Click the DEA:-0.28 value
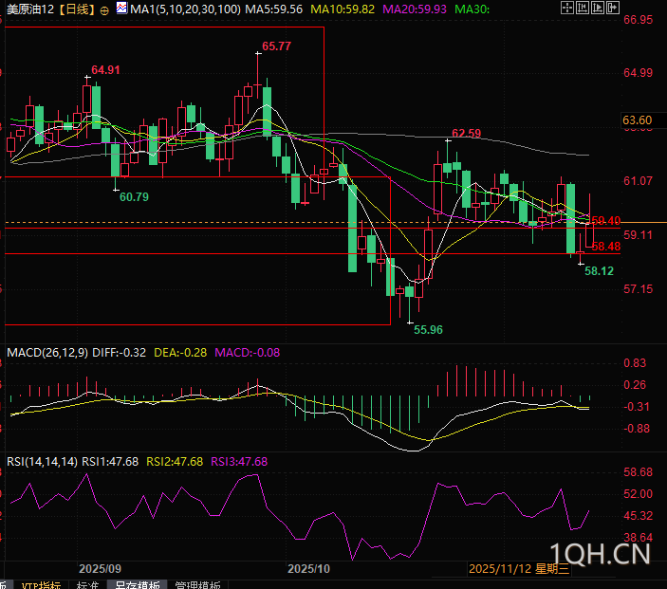 click(180, 353)
